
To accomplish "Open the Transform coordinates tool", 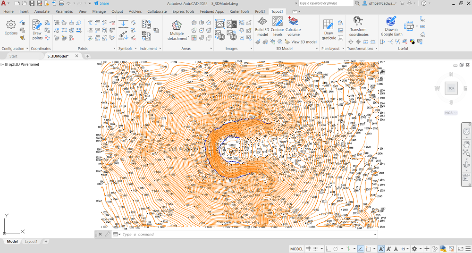I will click(359, 26).
